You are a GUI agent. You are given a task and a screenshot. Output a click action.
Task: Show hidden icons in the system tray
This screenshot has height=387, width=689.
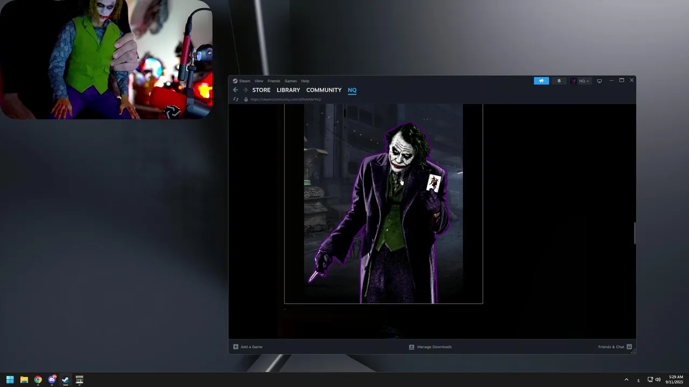point(626,379)
